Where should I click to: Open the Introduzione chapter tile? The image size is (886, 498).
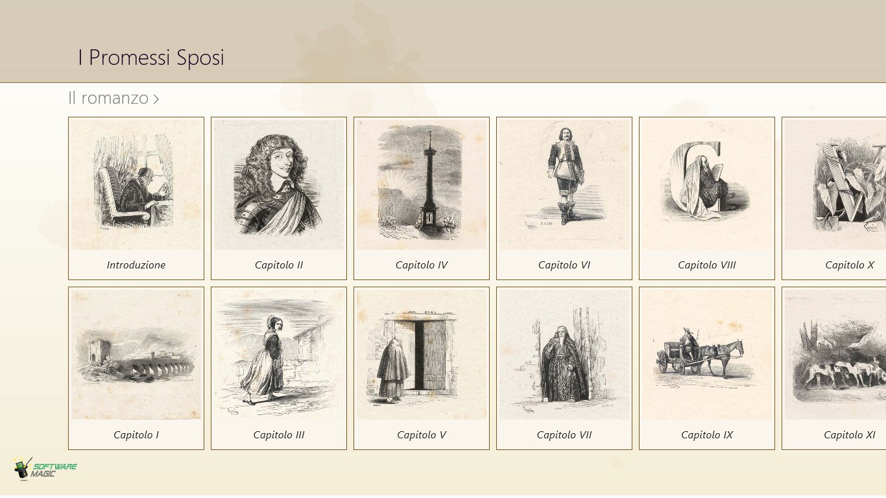[136, 198]
